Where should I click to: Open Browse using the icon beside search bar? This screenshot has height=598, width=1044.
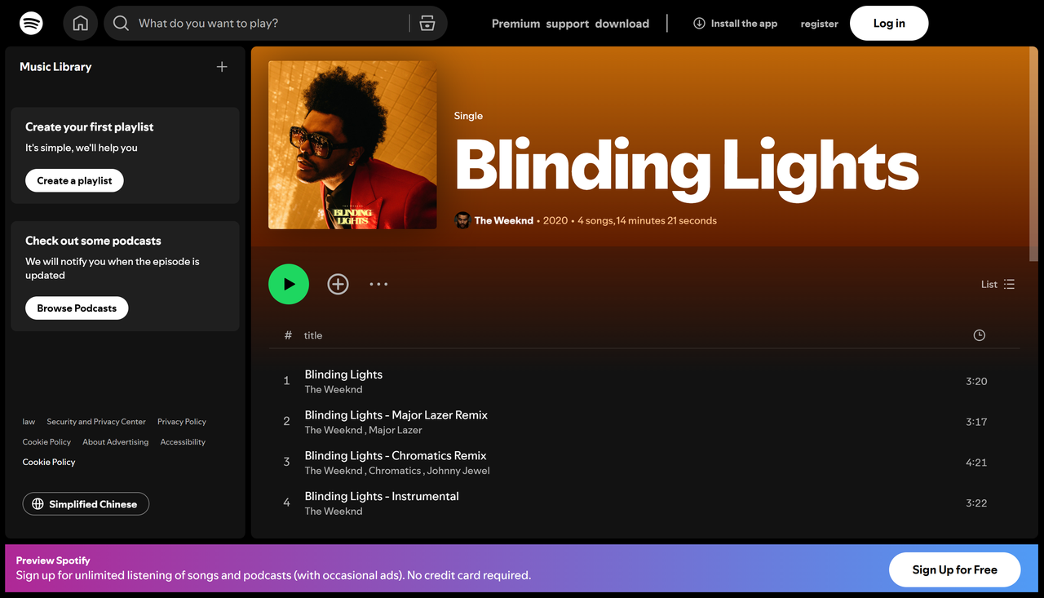tap(427, 23)
